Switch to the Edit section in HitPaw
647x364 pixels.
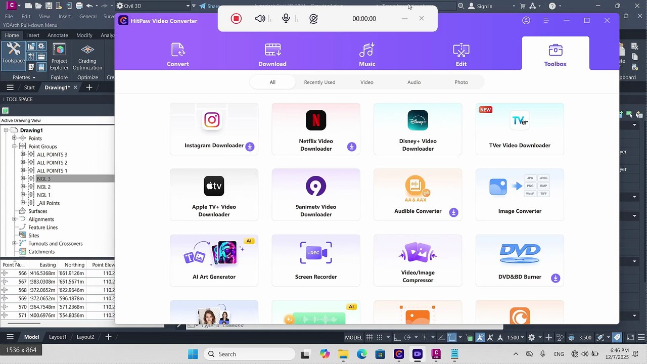pos(461,55)
